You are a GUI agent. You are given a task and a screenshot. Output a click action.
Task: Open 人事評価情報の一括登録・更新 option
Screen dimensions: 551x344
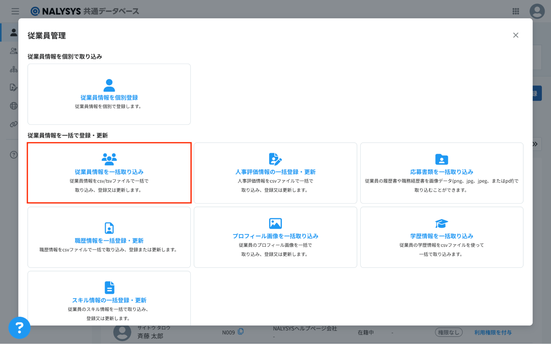[275, 173]
